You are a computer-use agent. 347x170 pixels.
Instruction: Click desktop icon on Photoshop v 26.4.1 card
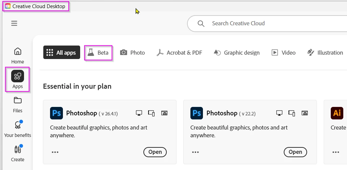(139, 113)
